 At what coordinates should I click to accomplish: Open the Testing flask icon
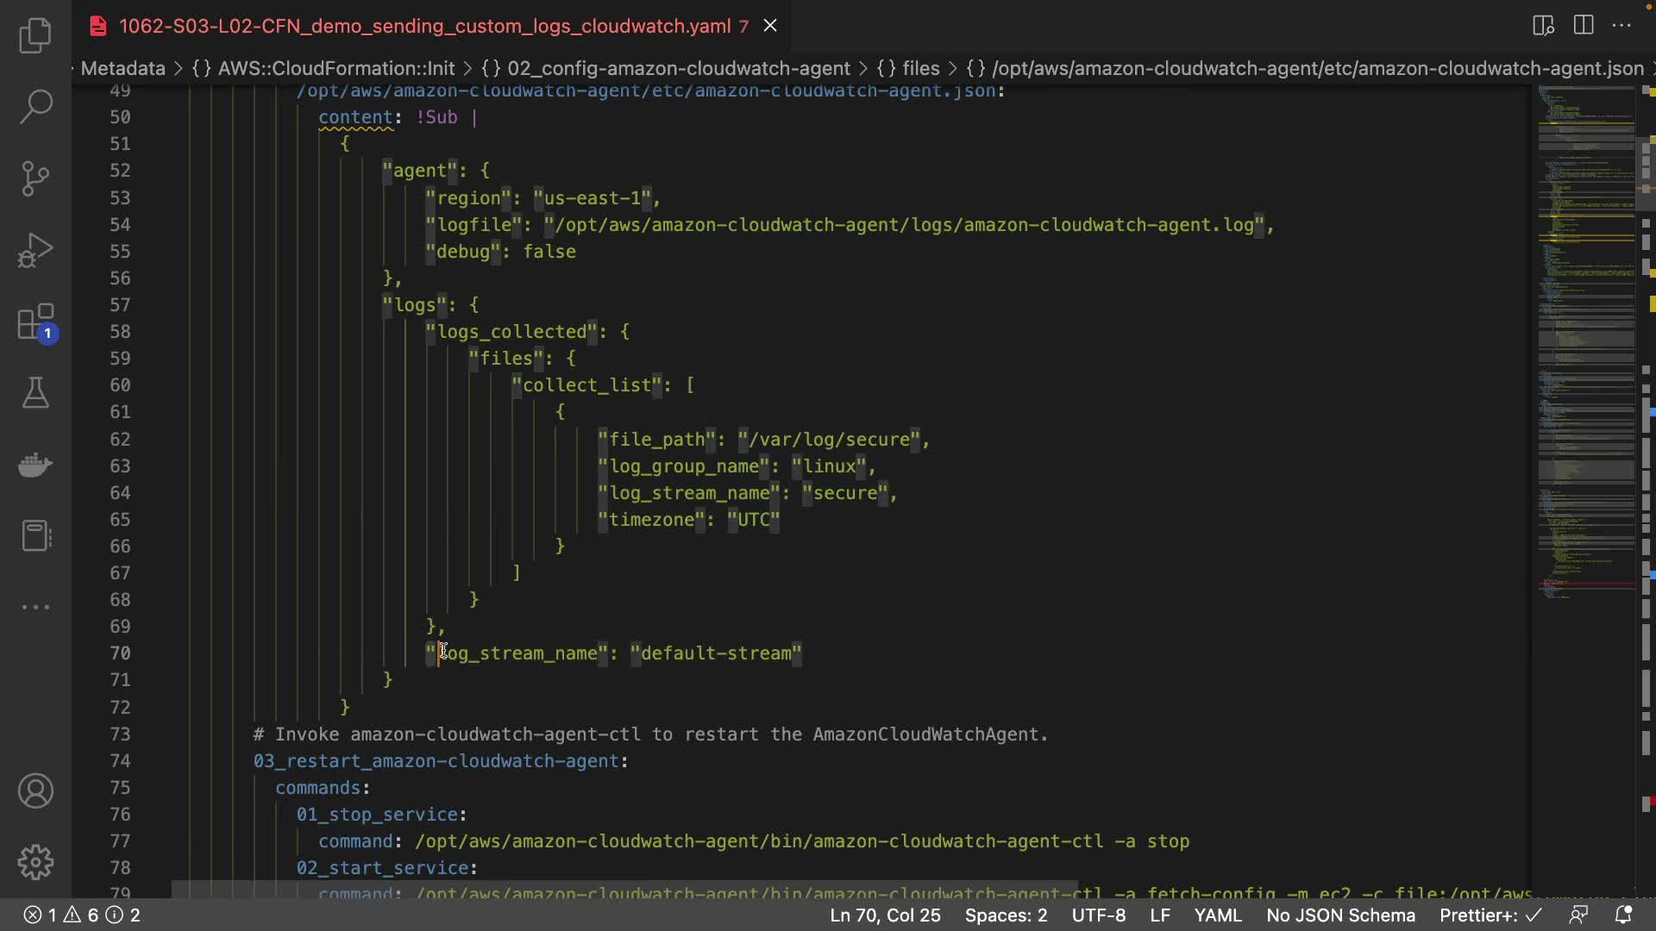point(35,393)
